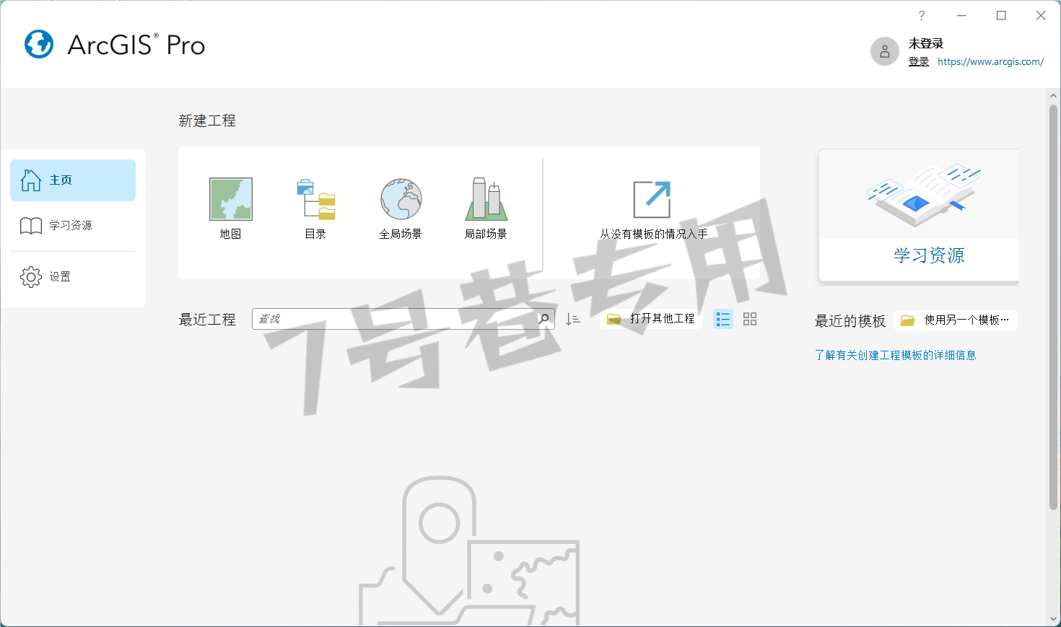Create a new 地图 (Map) project
The image size is (1061, 627).
click(231, 209)
